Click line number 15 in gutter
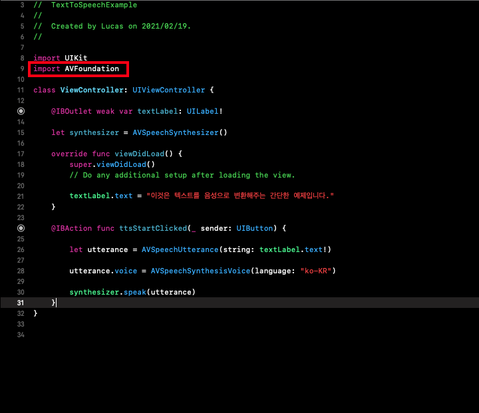This screenshot has width=479, height=413. pos(21,132)
